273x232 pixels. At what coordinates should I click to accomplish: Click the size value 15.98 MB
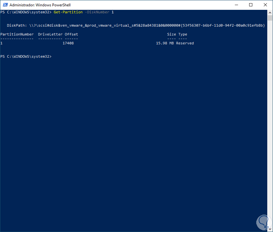[165, 43]
